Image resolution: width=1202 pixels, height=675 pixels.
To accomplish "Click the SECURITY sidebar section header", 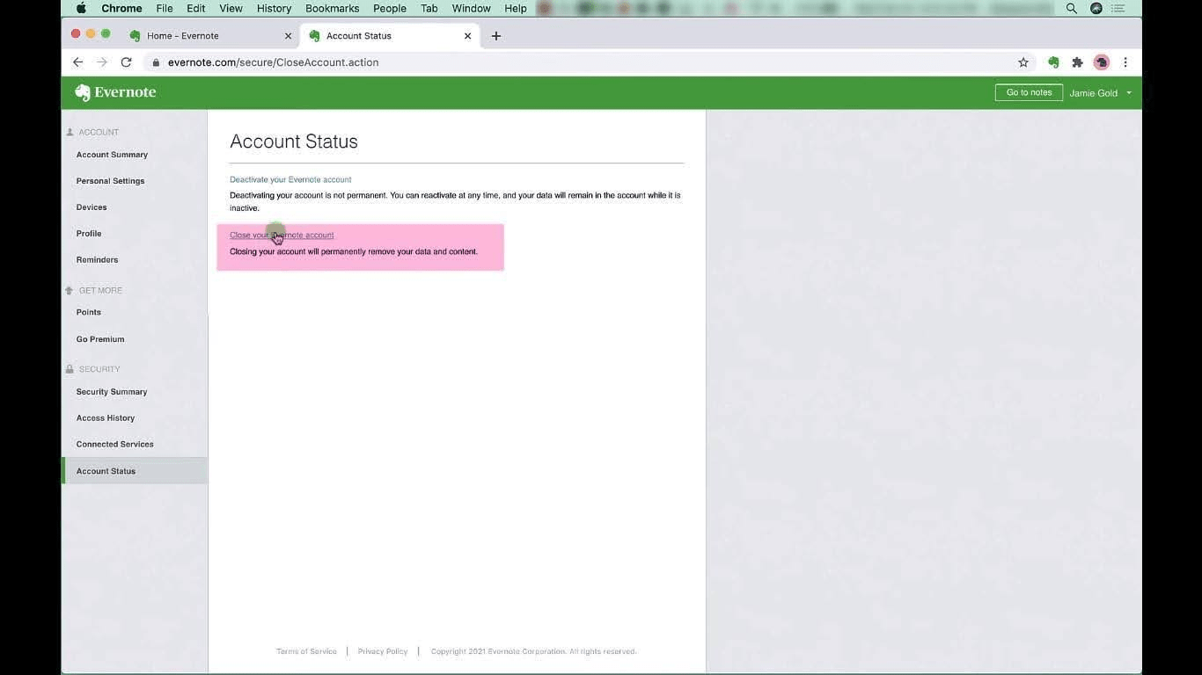I will point(99,369).
